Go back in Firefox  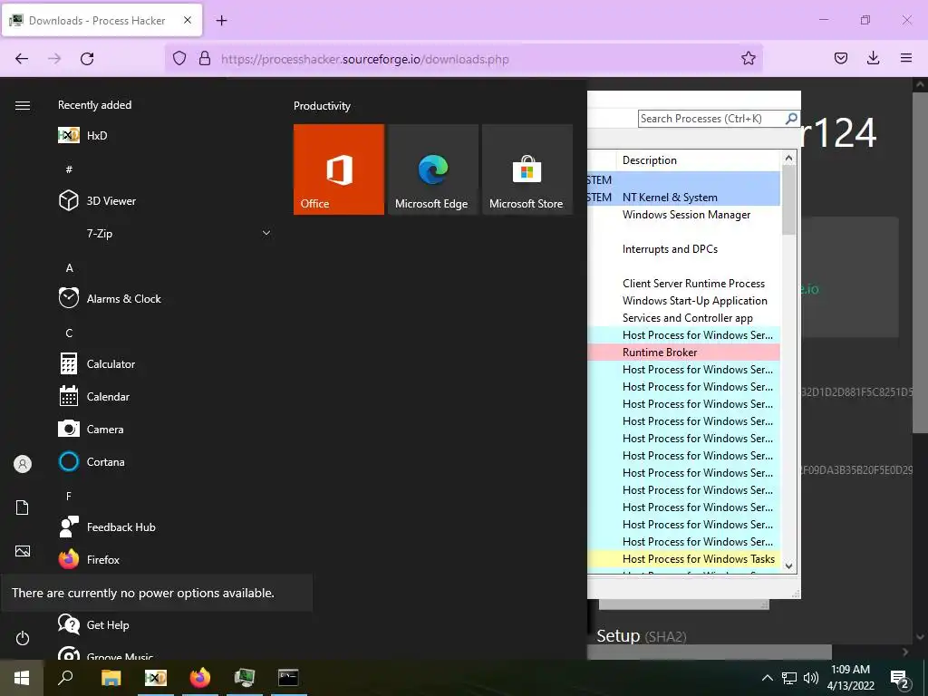(x=22, y=59)
